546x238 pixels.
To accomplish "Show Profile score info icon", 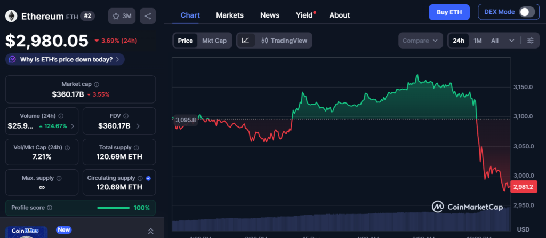I will coord(50,208).
